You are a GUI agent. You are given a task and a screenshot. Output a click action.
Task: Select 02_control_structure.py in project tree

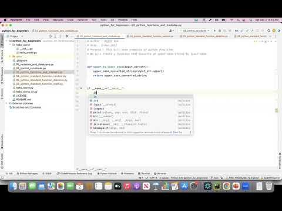pos(31,68)
